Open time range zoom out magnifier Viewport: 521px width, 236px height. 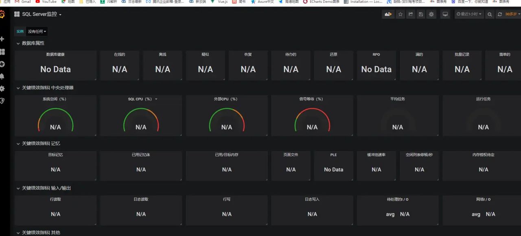coord(490,14)
